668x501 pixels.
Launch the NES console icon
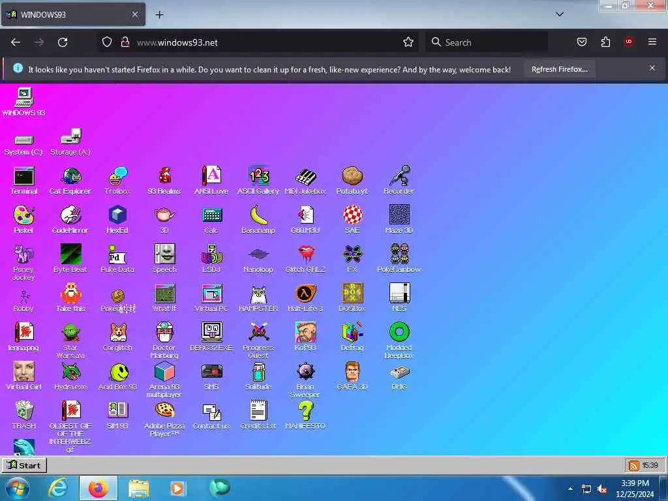click(399, 297)
